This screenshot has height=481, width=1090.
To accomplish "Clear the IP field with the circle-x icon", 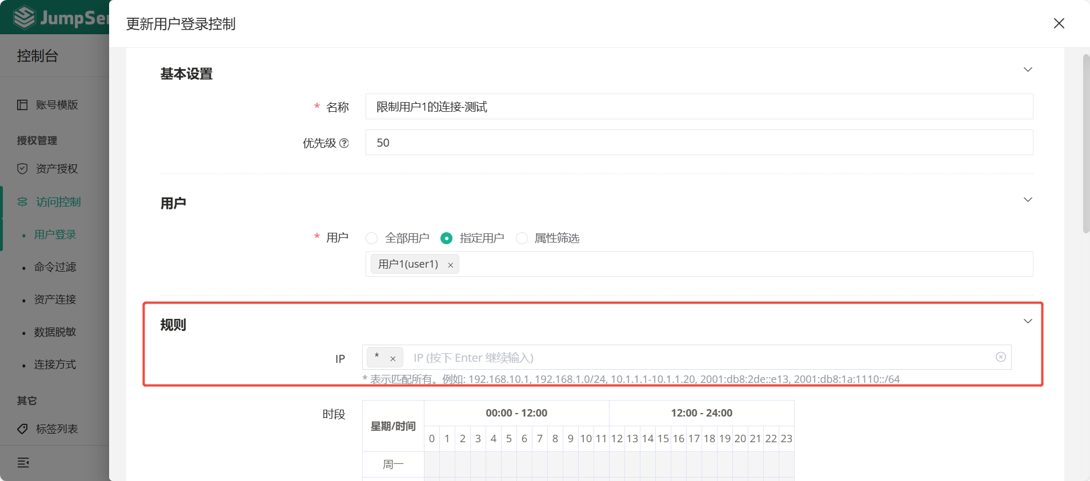I will click(1000, 357).
